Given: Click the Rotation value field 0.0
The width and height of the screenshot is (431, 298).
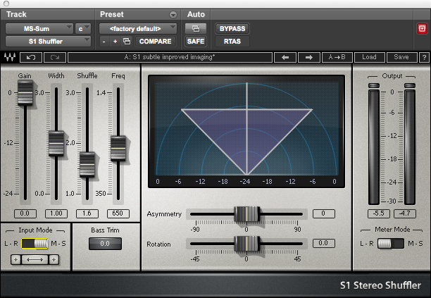Looking at the screenshot, I should [324, 243].
